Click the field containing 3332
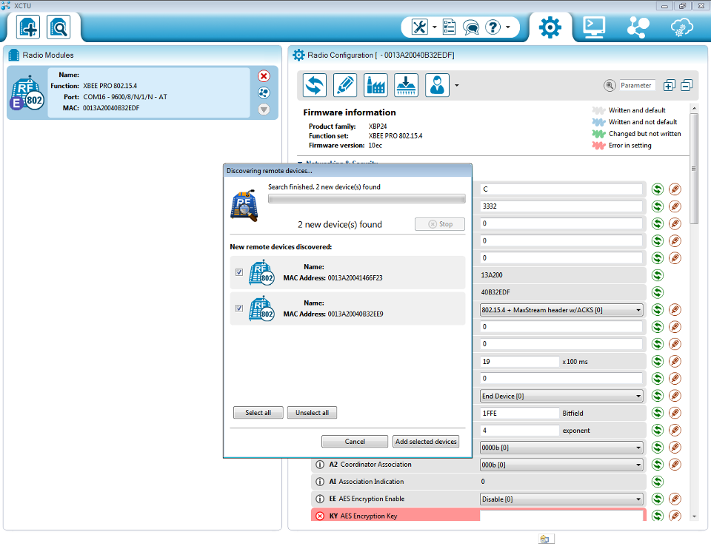 [561, 206]
